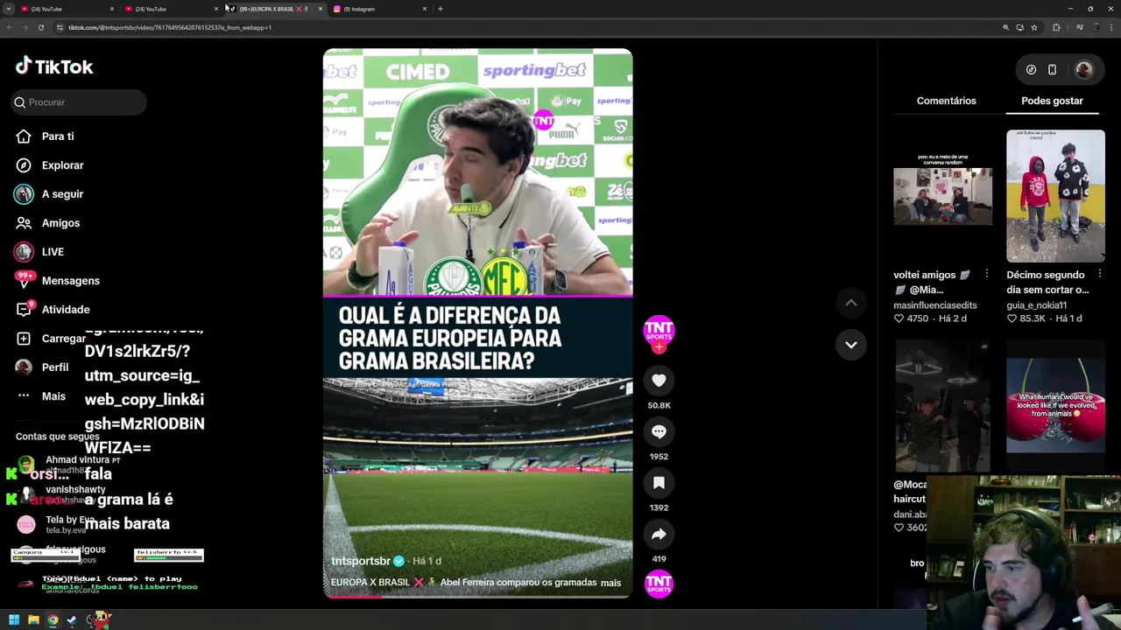Image resolution: width=1121 pixels, height=630 pixels.
Task: Click the get coins icon top right
Action: point(1031,70)
